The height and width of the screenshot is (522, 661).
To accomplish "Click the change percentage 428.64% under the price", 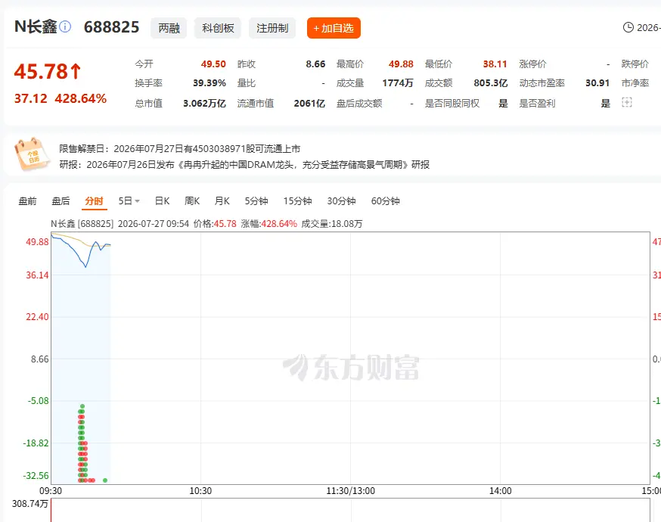I will 80,98.
